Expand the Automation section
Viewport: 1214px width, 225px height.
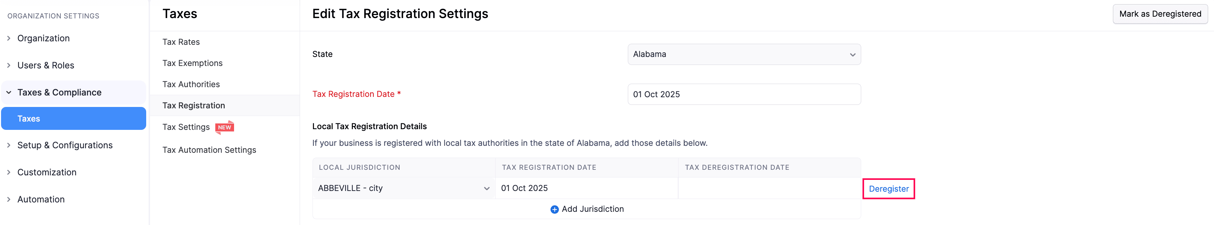41,199
